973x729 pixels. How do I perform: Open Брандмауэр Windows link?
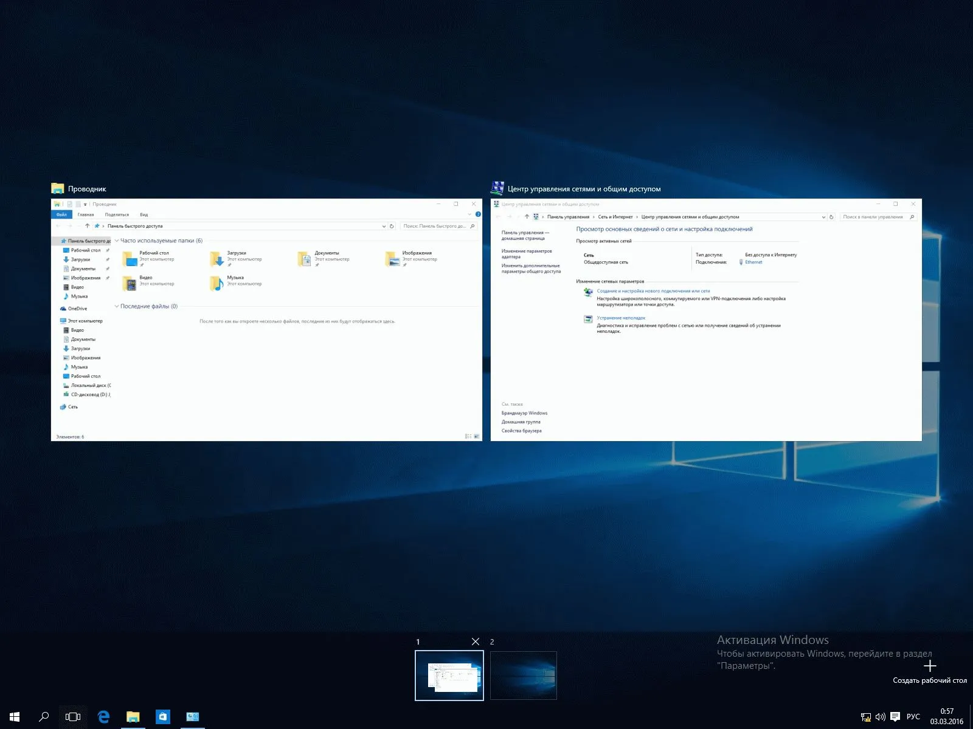point(524,413)
